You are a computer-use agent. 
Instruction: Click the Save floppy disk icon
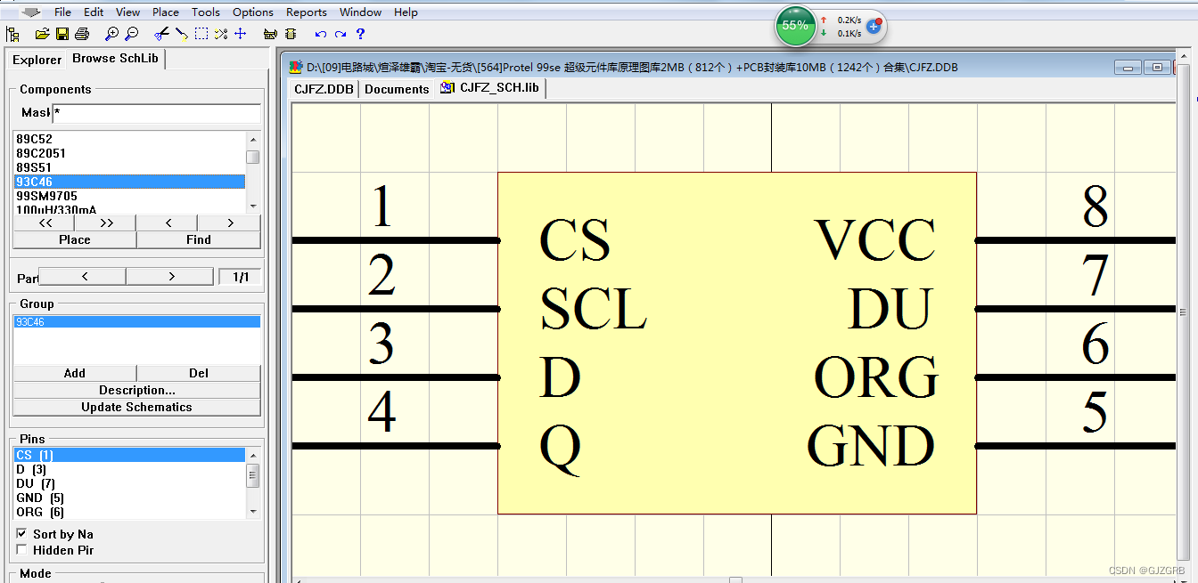click(62, 34)
